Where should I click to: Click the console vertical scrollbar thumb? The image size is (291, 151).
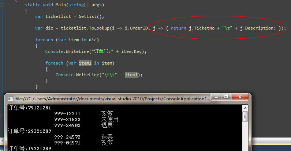(245, 116)
